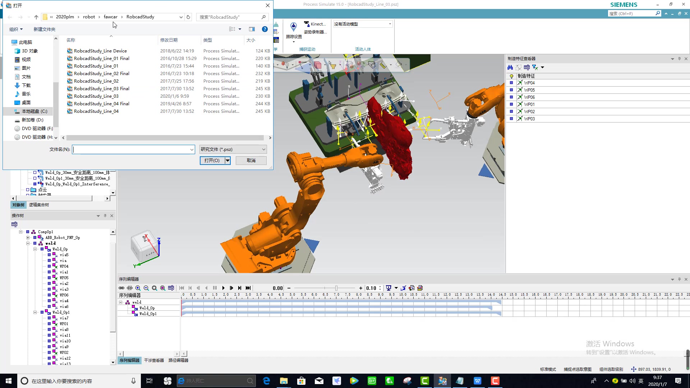Collapse the weld node in operation tree
The width and height of the screenshot is (690, 388).
[x=28, y=243]
